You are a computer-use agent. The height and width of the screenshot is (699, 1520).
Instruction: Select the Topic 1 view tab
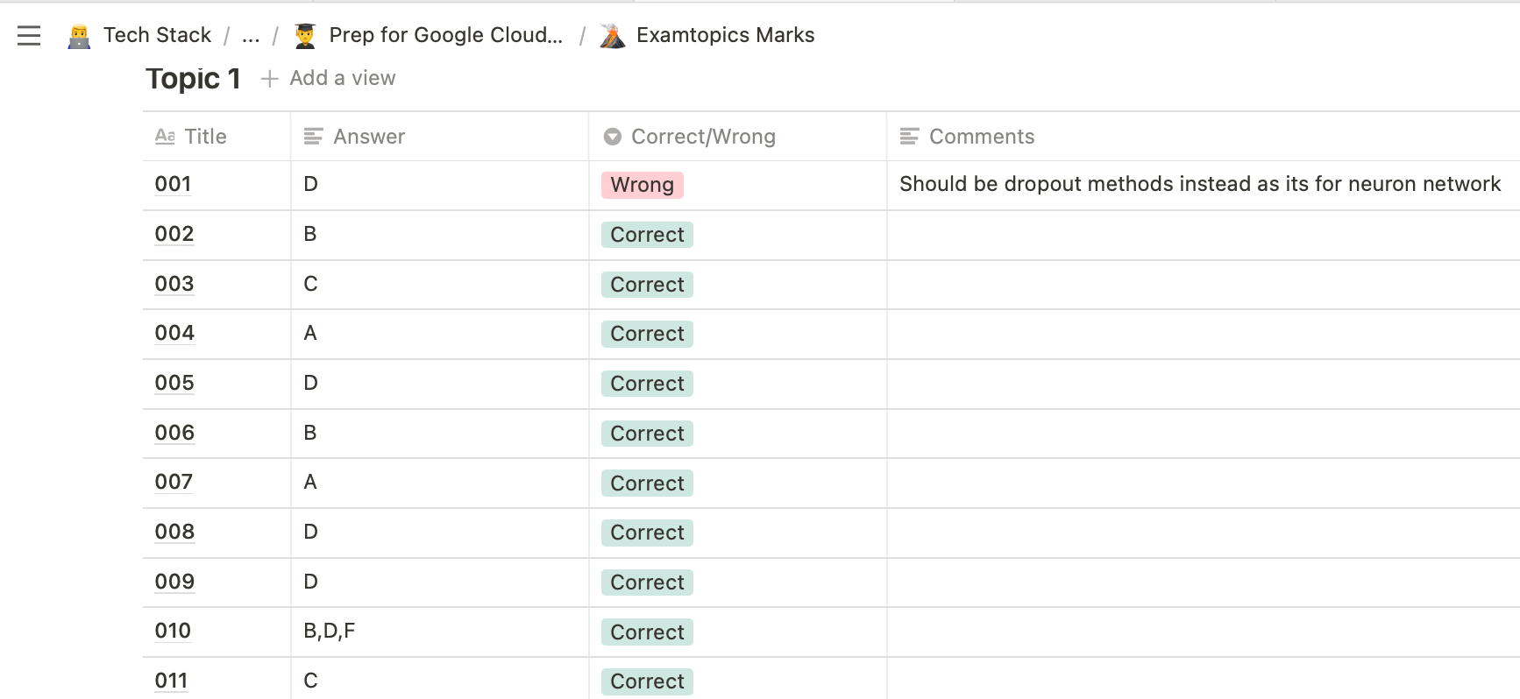click(193, 79)
